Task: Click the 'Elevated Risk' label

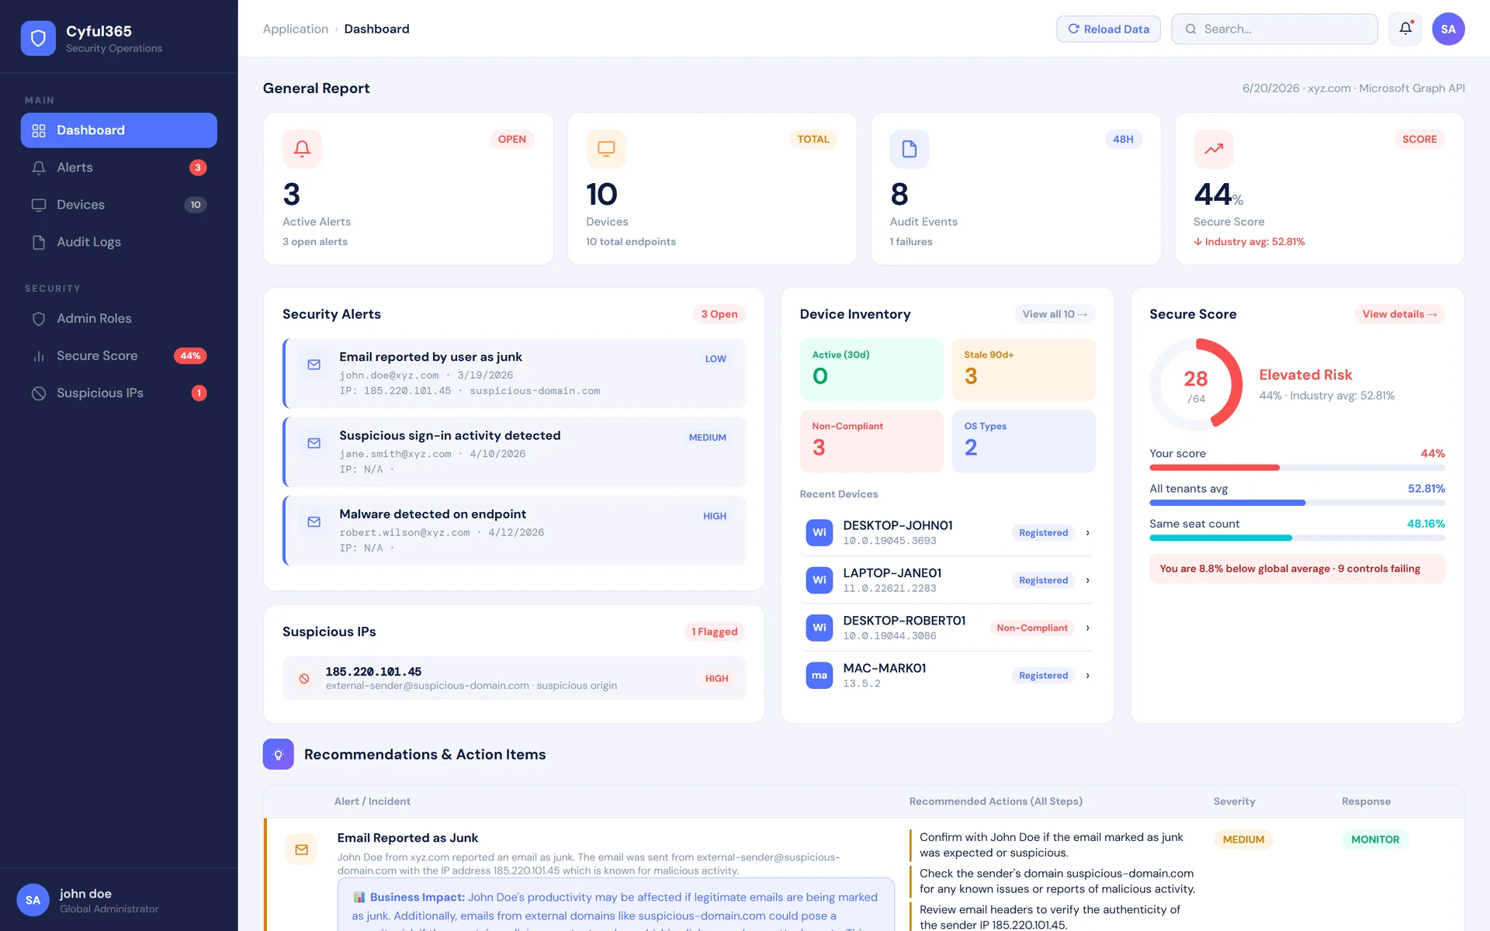Action: 1305,375
